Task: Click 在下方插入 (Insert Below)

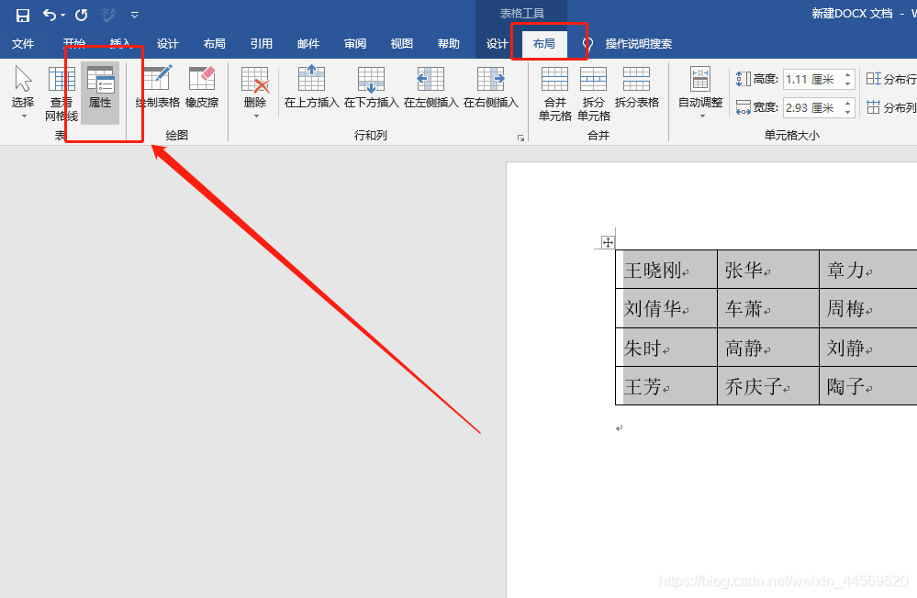Action: (372, 88)
